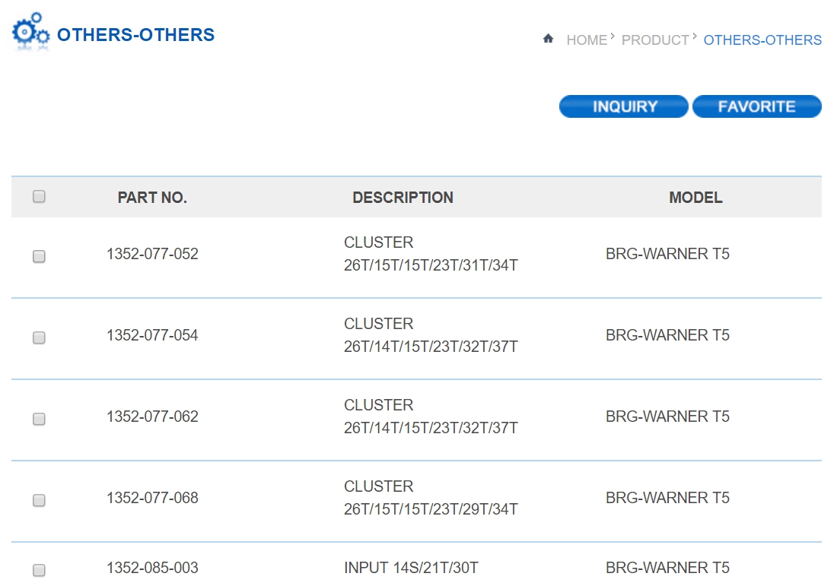Enable checkbox for part 1352-077-068
837x586 pixels.
pos(40,501)
